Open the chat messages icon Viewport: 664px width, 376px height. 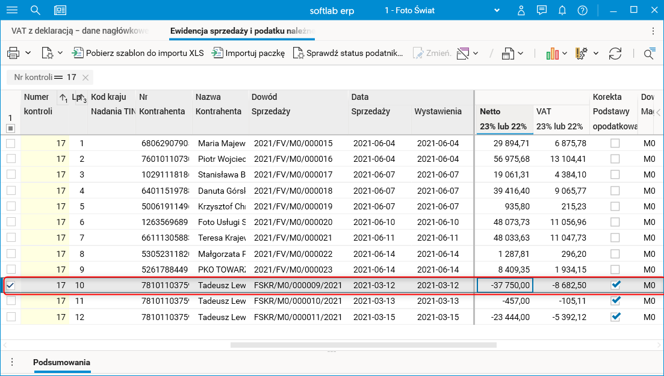[x=542, y=10]
